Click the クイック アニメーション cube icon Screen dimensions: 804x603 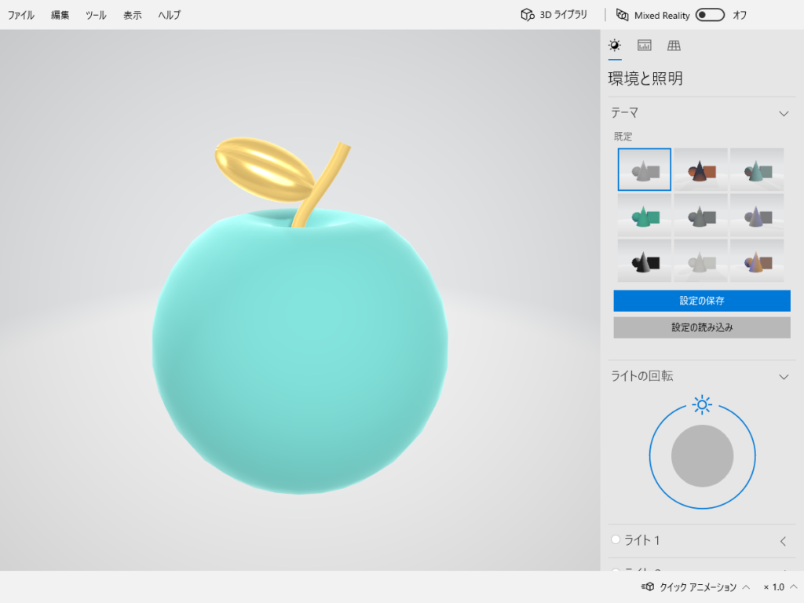tap(649, 587)
